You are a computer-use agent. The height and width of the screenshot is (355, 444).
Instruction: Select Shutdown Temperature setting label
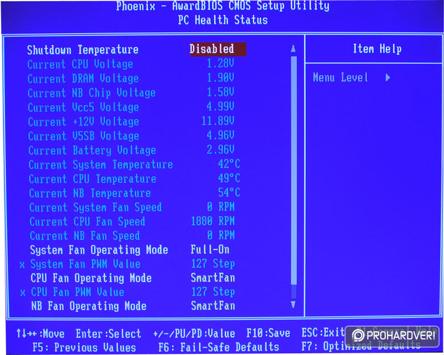pos(83,50)
